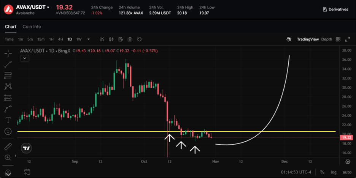Click the 24h High value 20.18

click(182, 13)
